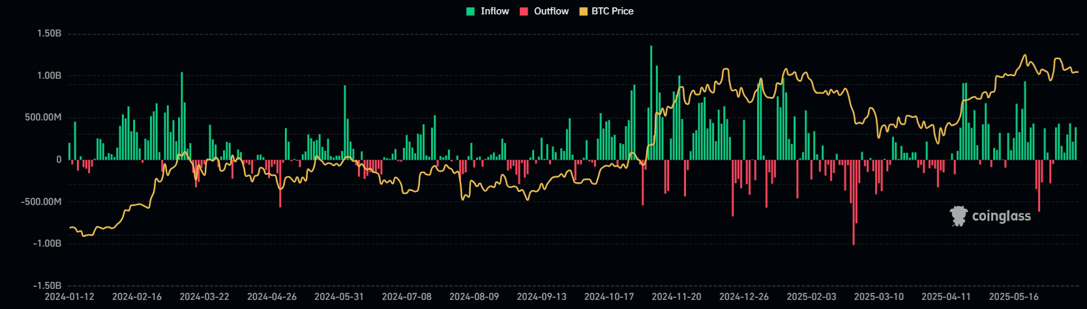Click the coinglass mascot logo icon
Image resolution: width=1087 pixels, height=309 pixels.
click(x=958, y=216)
